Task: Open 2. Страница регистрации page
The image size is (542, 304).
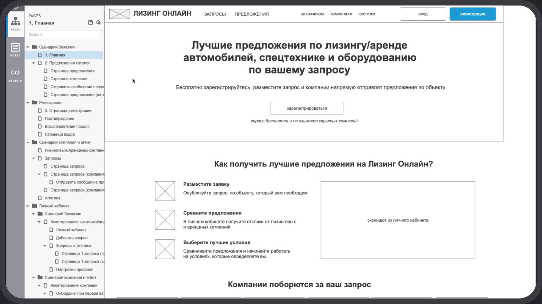Action: tap(68, 111)
